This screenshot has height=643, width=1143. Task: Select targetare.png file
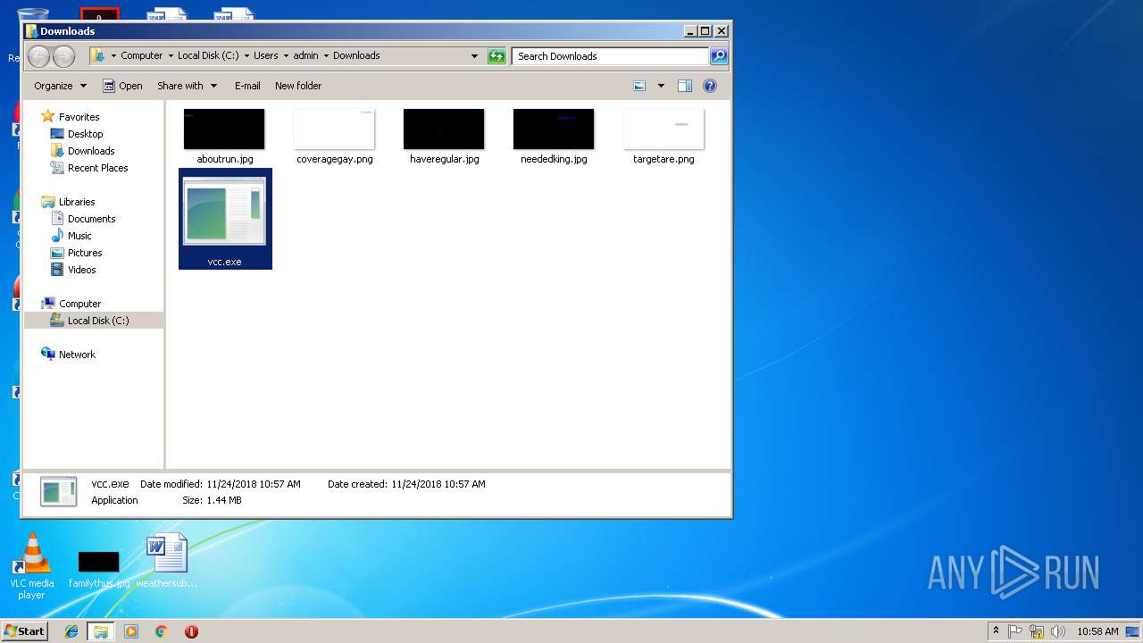(663, 137)
